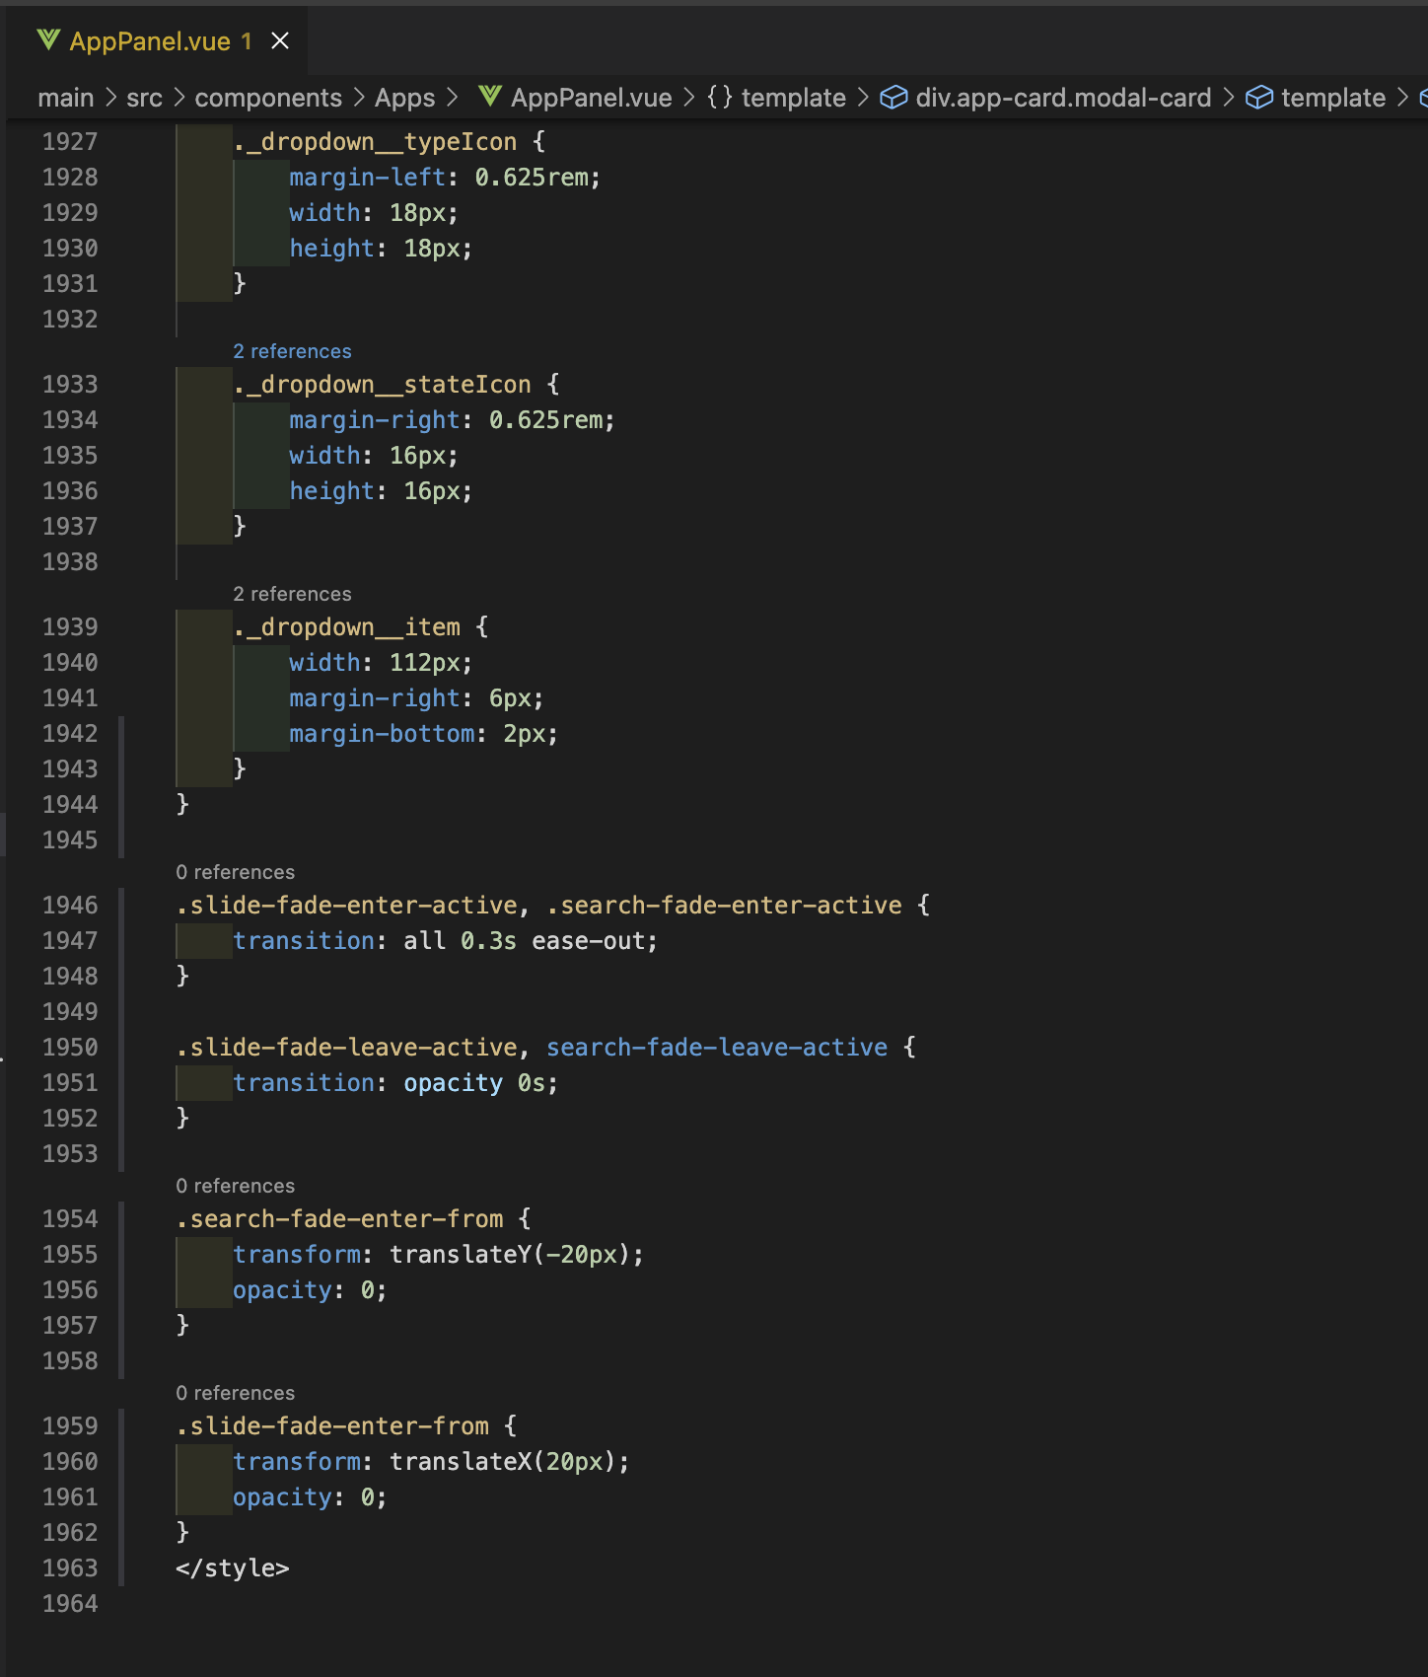Open the main breadcrumb segment
The height and width of the screenshot is (1677, 1428).
pos(66,98)
